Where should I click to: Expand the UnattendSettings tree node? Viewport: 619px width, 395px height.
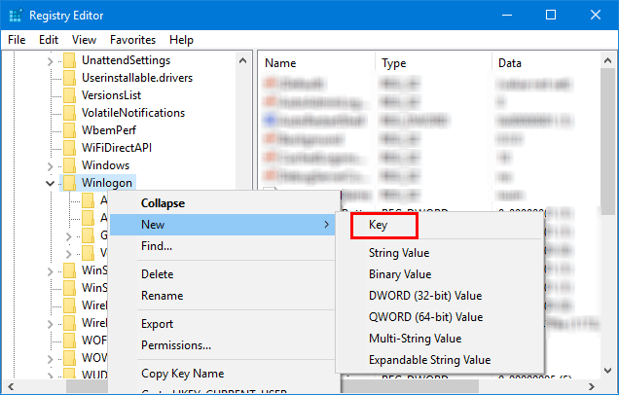point(50,60)
